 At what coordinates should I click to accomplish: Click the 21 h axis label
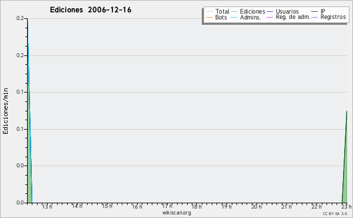pyautogui.click(x=287, y=206)
